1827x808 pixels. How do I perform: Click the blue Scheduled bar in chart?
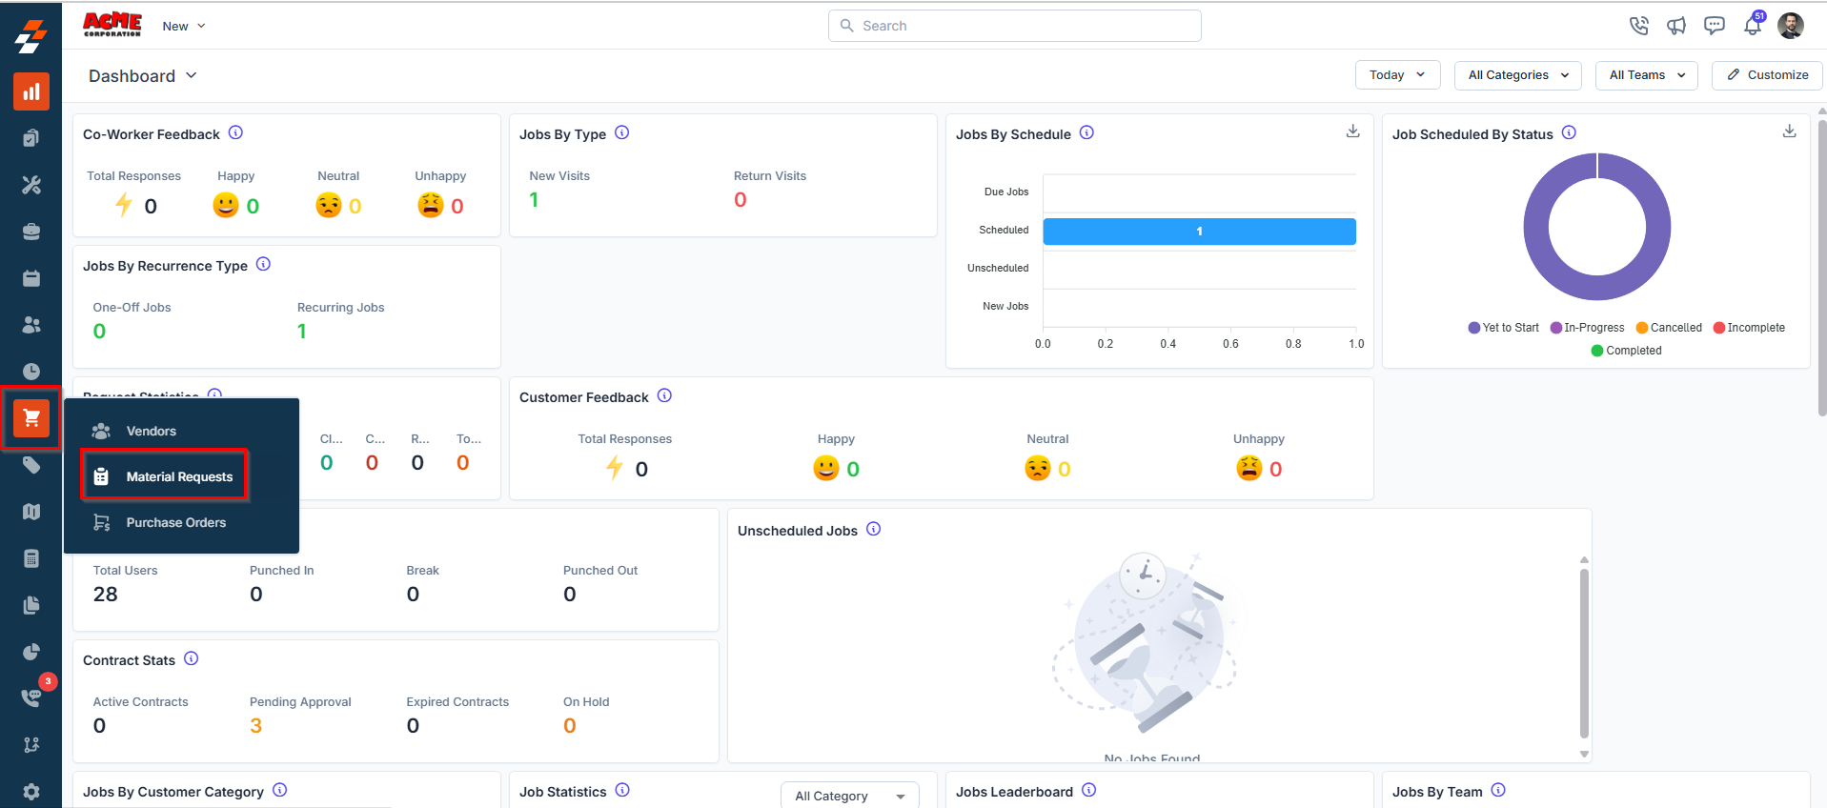click(1199, 232)
